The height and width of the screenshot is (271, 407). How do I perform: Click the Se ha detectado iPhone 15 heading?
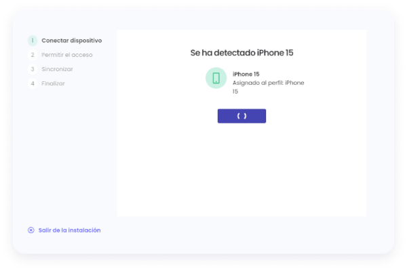click(x=241, y=53)
